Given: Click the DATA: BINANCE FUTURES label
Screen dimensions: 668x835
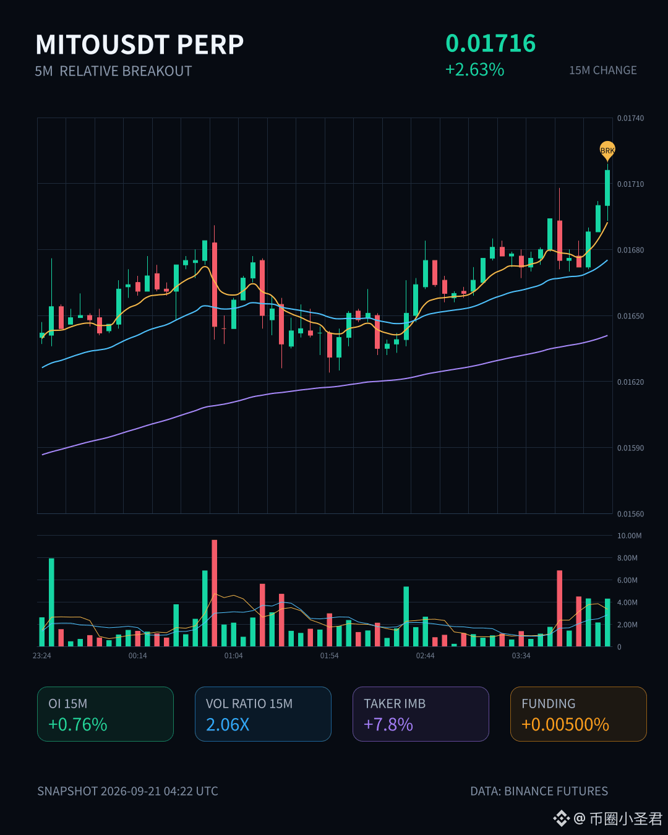Looking at the screenshot, I should [x=539, y=791].
